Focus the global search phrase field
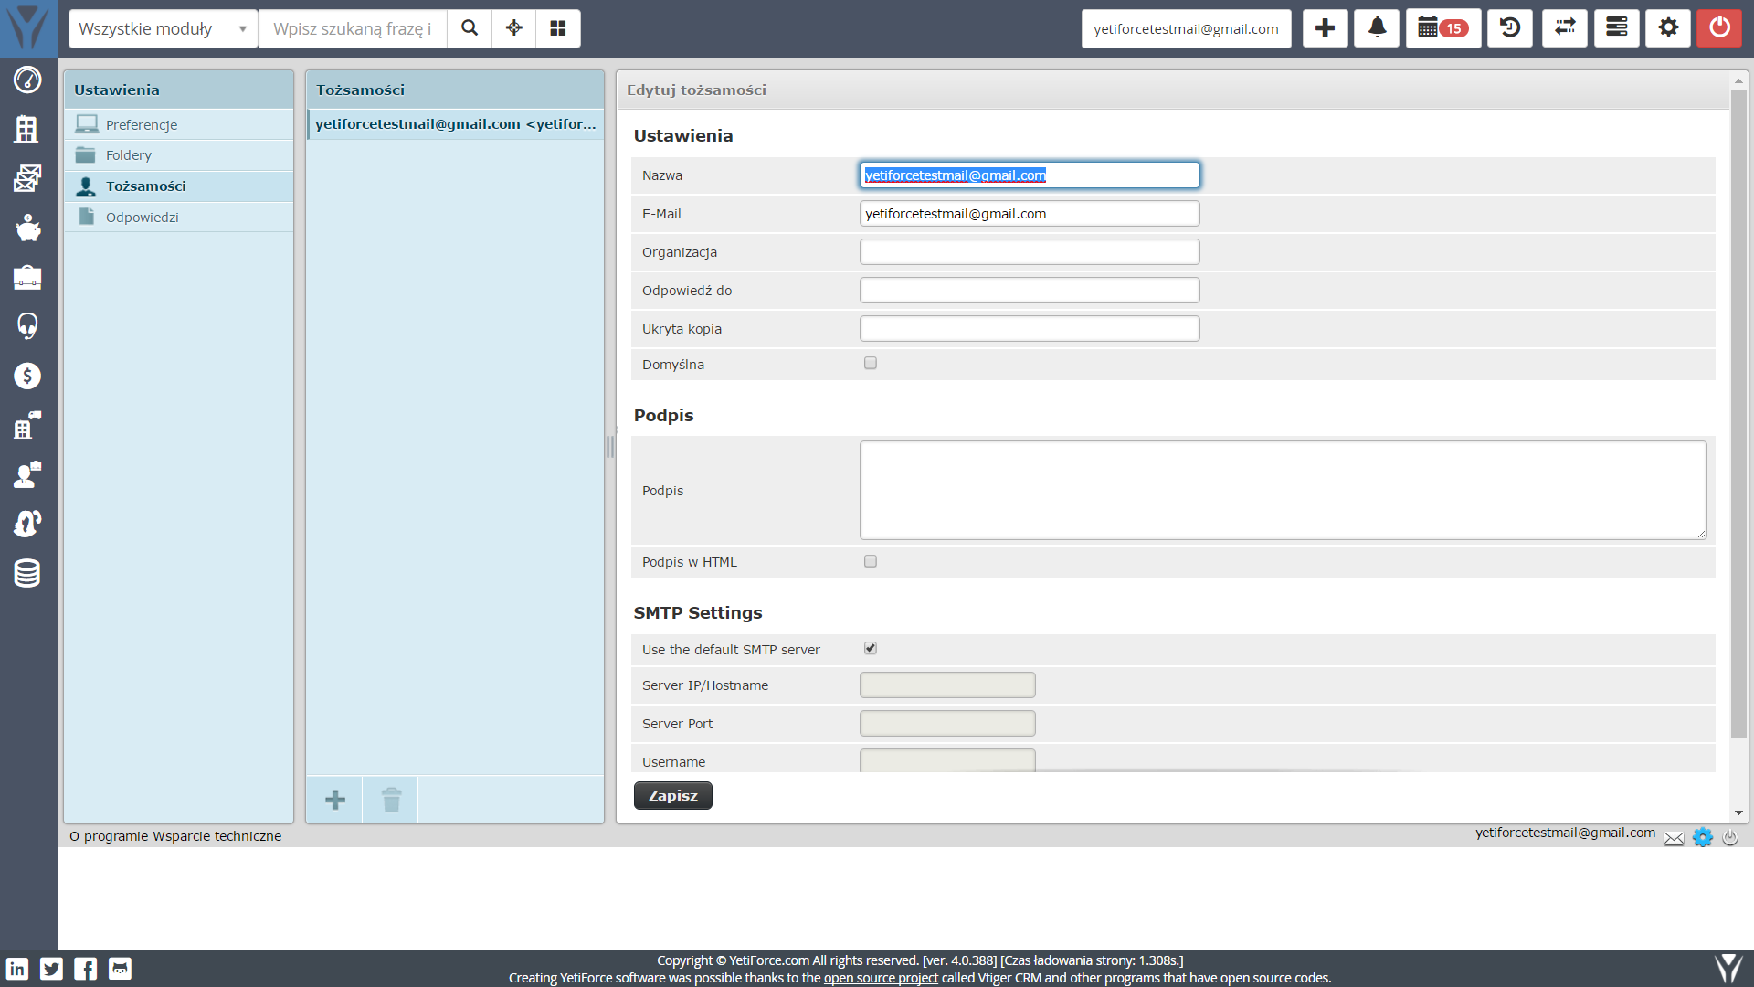1754x987 pixels. [x=353, y=28]
